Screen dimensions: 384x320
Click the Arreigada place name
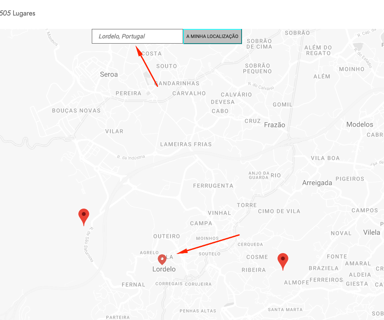[x=317, y=183]
